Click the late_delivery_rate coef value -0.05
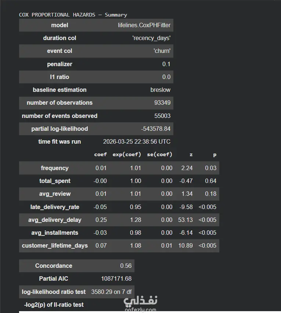This screenshot has width=281, height=313. pyautogui.click(x=100, y=207)
